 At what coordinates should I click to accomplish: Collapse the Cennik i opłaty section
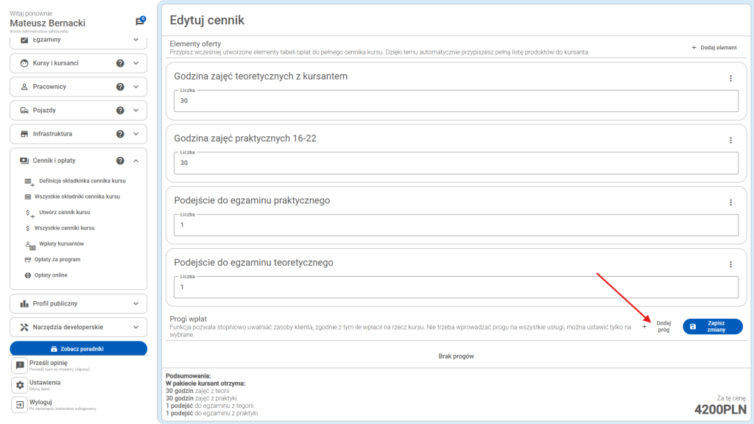coord(135,160)
